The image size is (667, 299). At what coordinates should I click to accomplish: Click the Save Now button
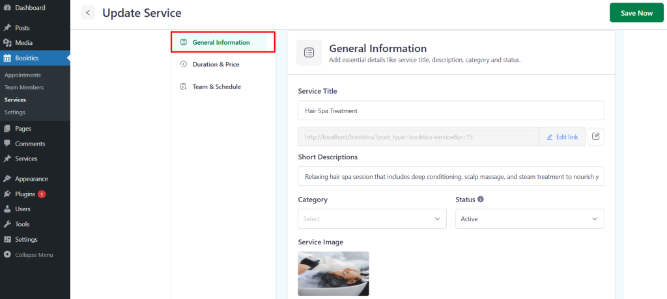point(636,13)
